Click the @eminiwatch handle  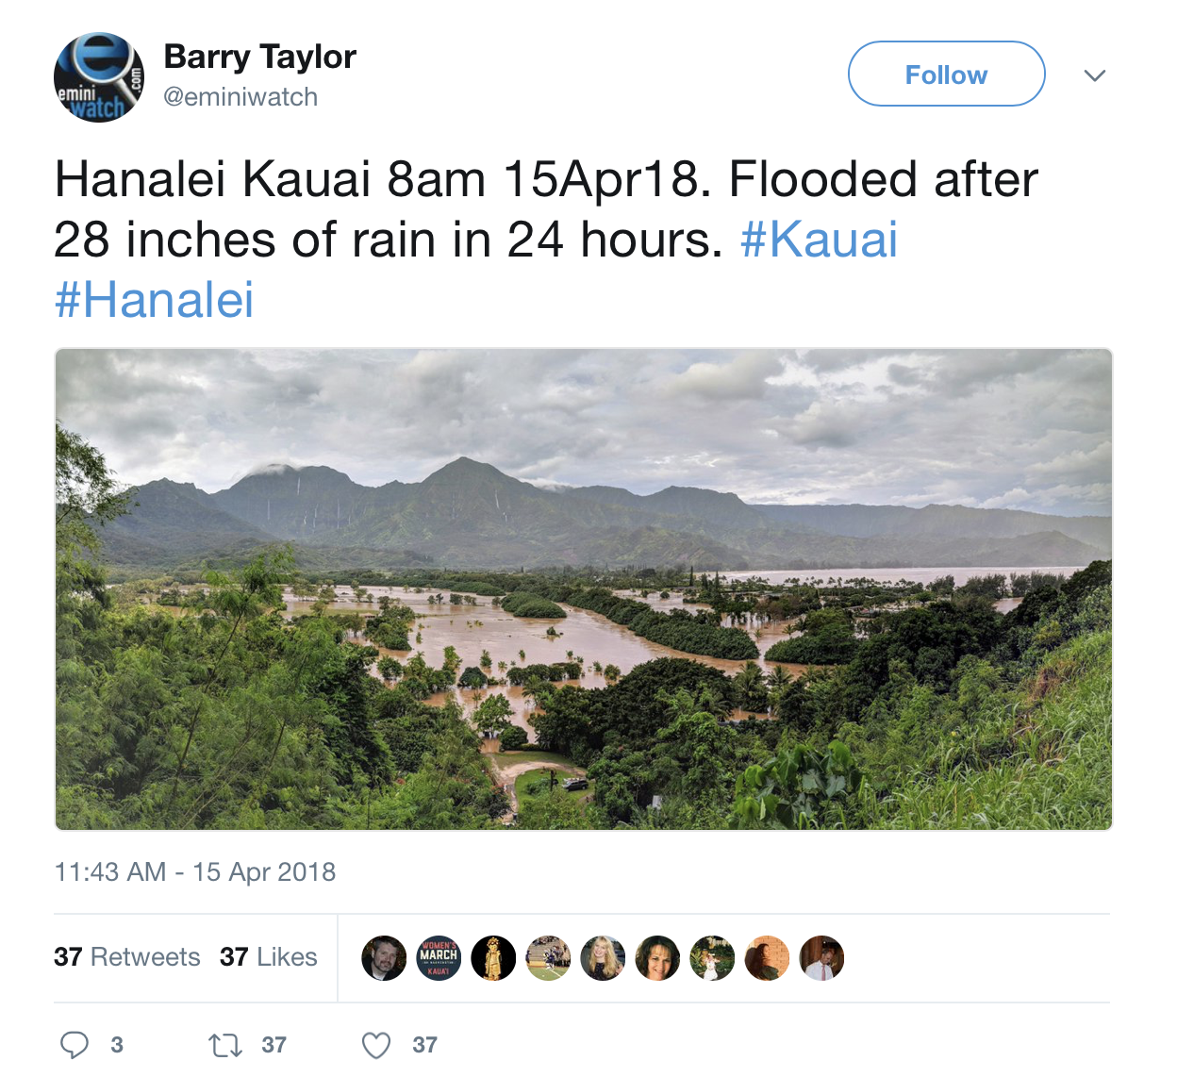(240, 97)
